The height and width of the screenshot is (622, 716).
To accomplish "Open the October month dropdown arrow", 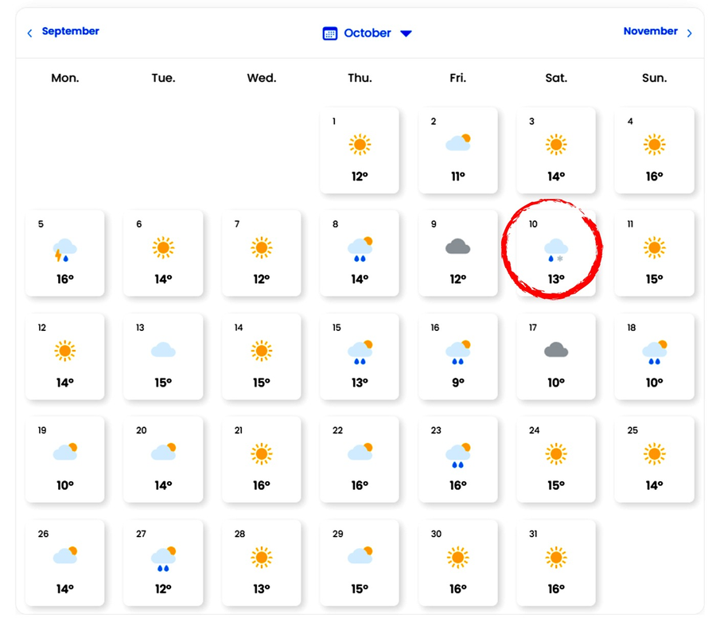I will point(406,33).
